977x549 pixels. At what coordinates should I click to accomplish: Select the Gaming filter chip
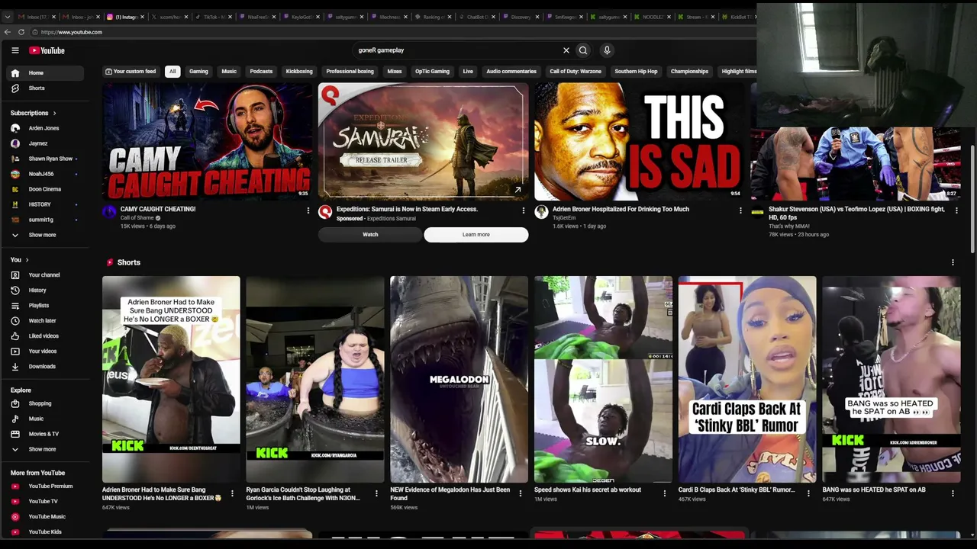pos(198,72)
